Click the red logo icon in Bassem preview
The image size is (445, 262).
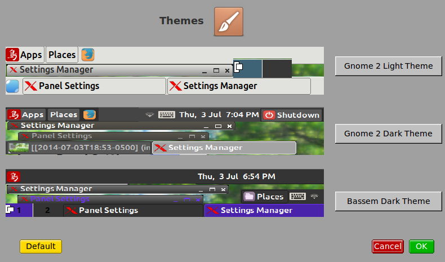12,176
